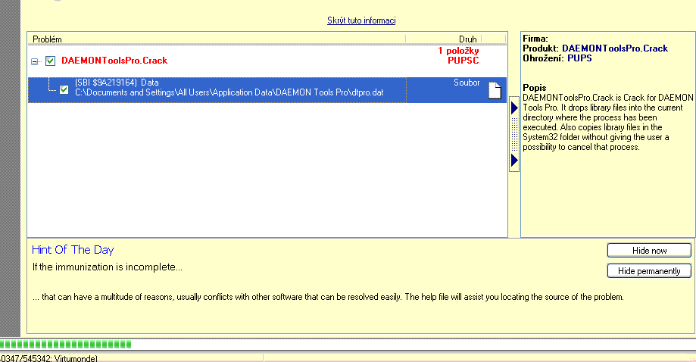This screenshot has height=362, width=696.
Task: Select the dtpro.dat file path row
Action: (x=267, y=90)
